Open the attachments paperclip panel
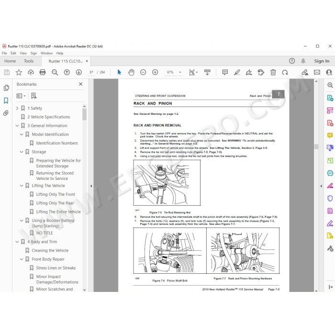The height and width of the screenshot is (335, 335). (6, 113)
